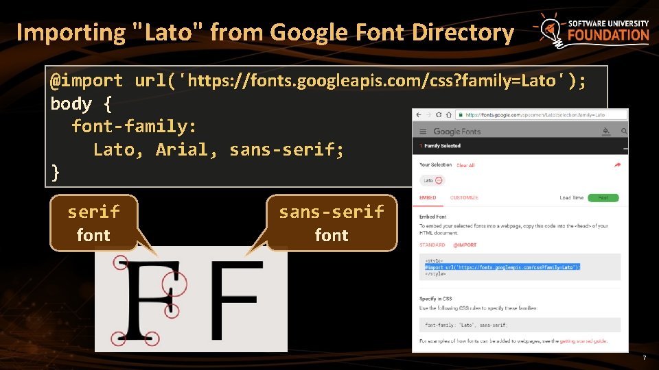Click the 'Your Selection' label
This screenshot has width=659, height=370.
[x=435, y=165]
